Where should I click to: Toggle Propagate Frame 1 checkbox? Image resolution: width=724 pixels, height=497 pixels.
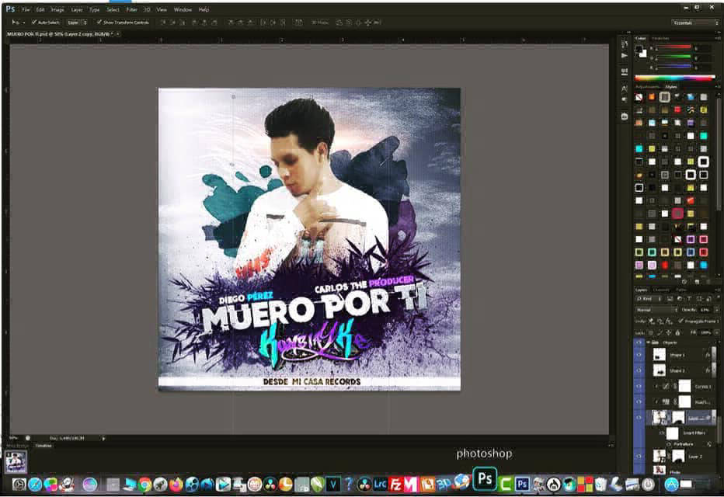pyautogui.click(x=680, y=321)
